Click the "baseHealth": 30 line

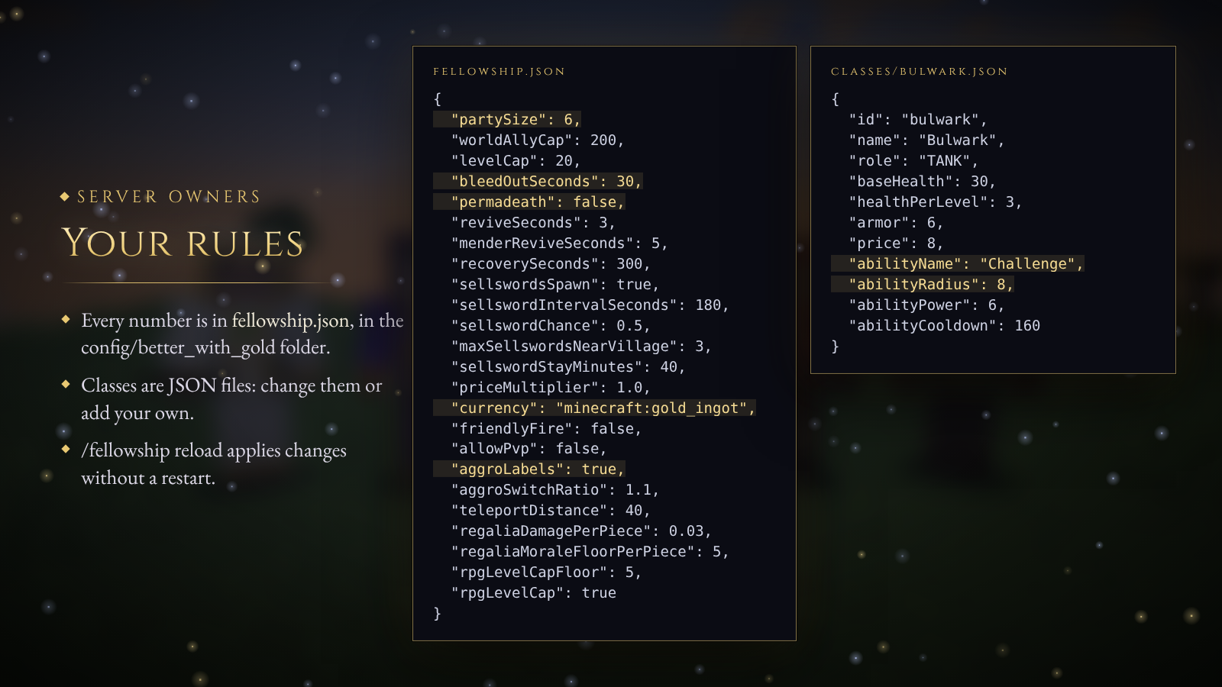(x=923, y=182)
